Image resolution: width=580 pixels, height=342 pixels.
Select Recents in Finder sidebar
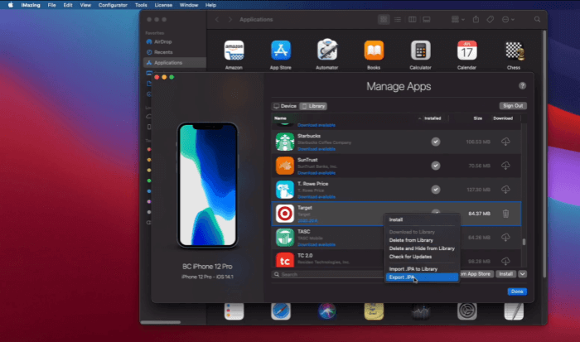[163, 52]
